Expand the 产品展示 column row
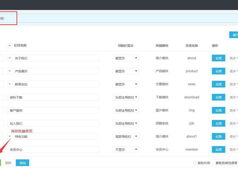Screen dimensions: 238x178 click(x=10, y=71)
